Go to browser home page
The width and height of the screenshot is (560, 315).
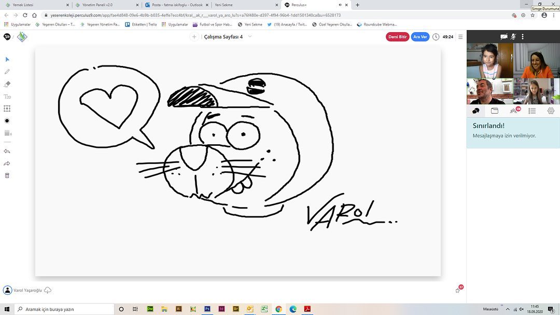(x=34, y=16)
